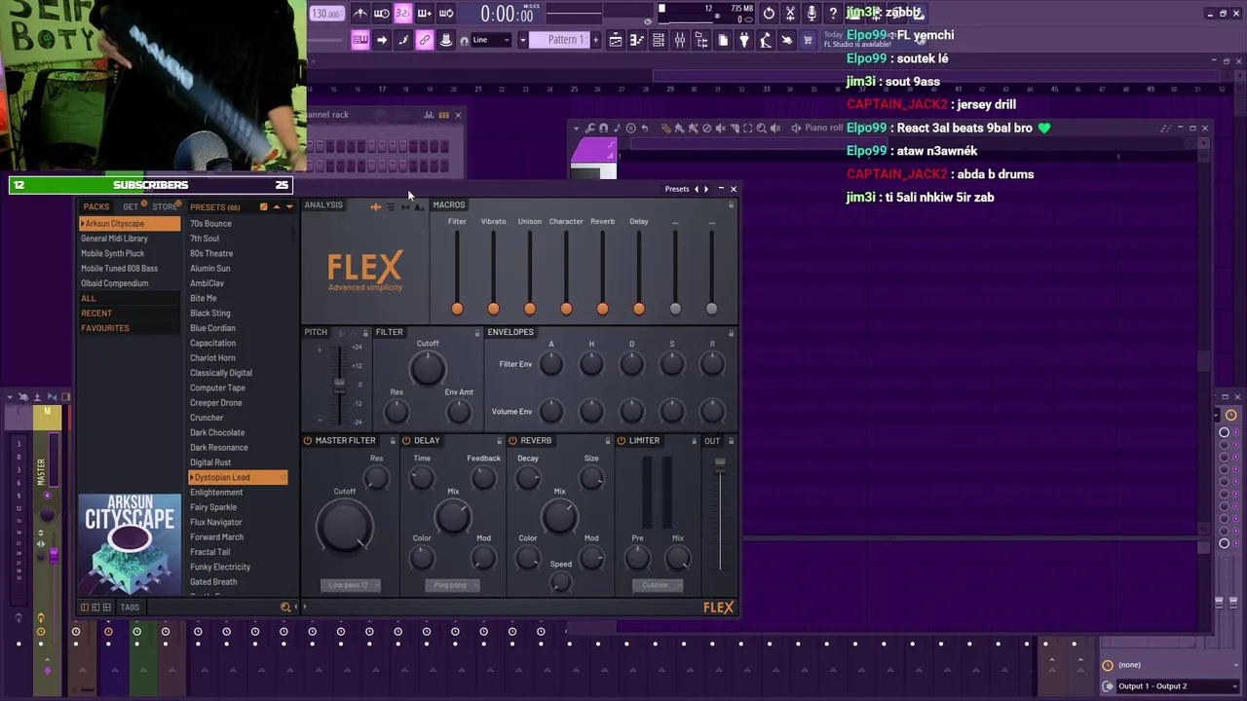Toggle the countdown 3.2.1 before recording button
This screenshot has height=701, width=1247.
[403, 13]
